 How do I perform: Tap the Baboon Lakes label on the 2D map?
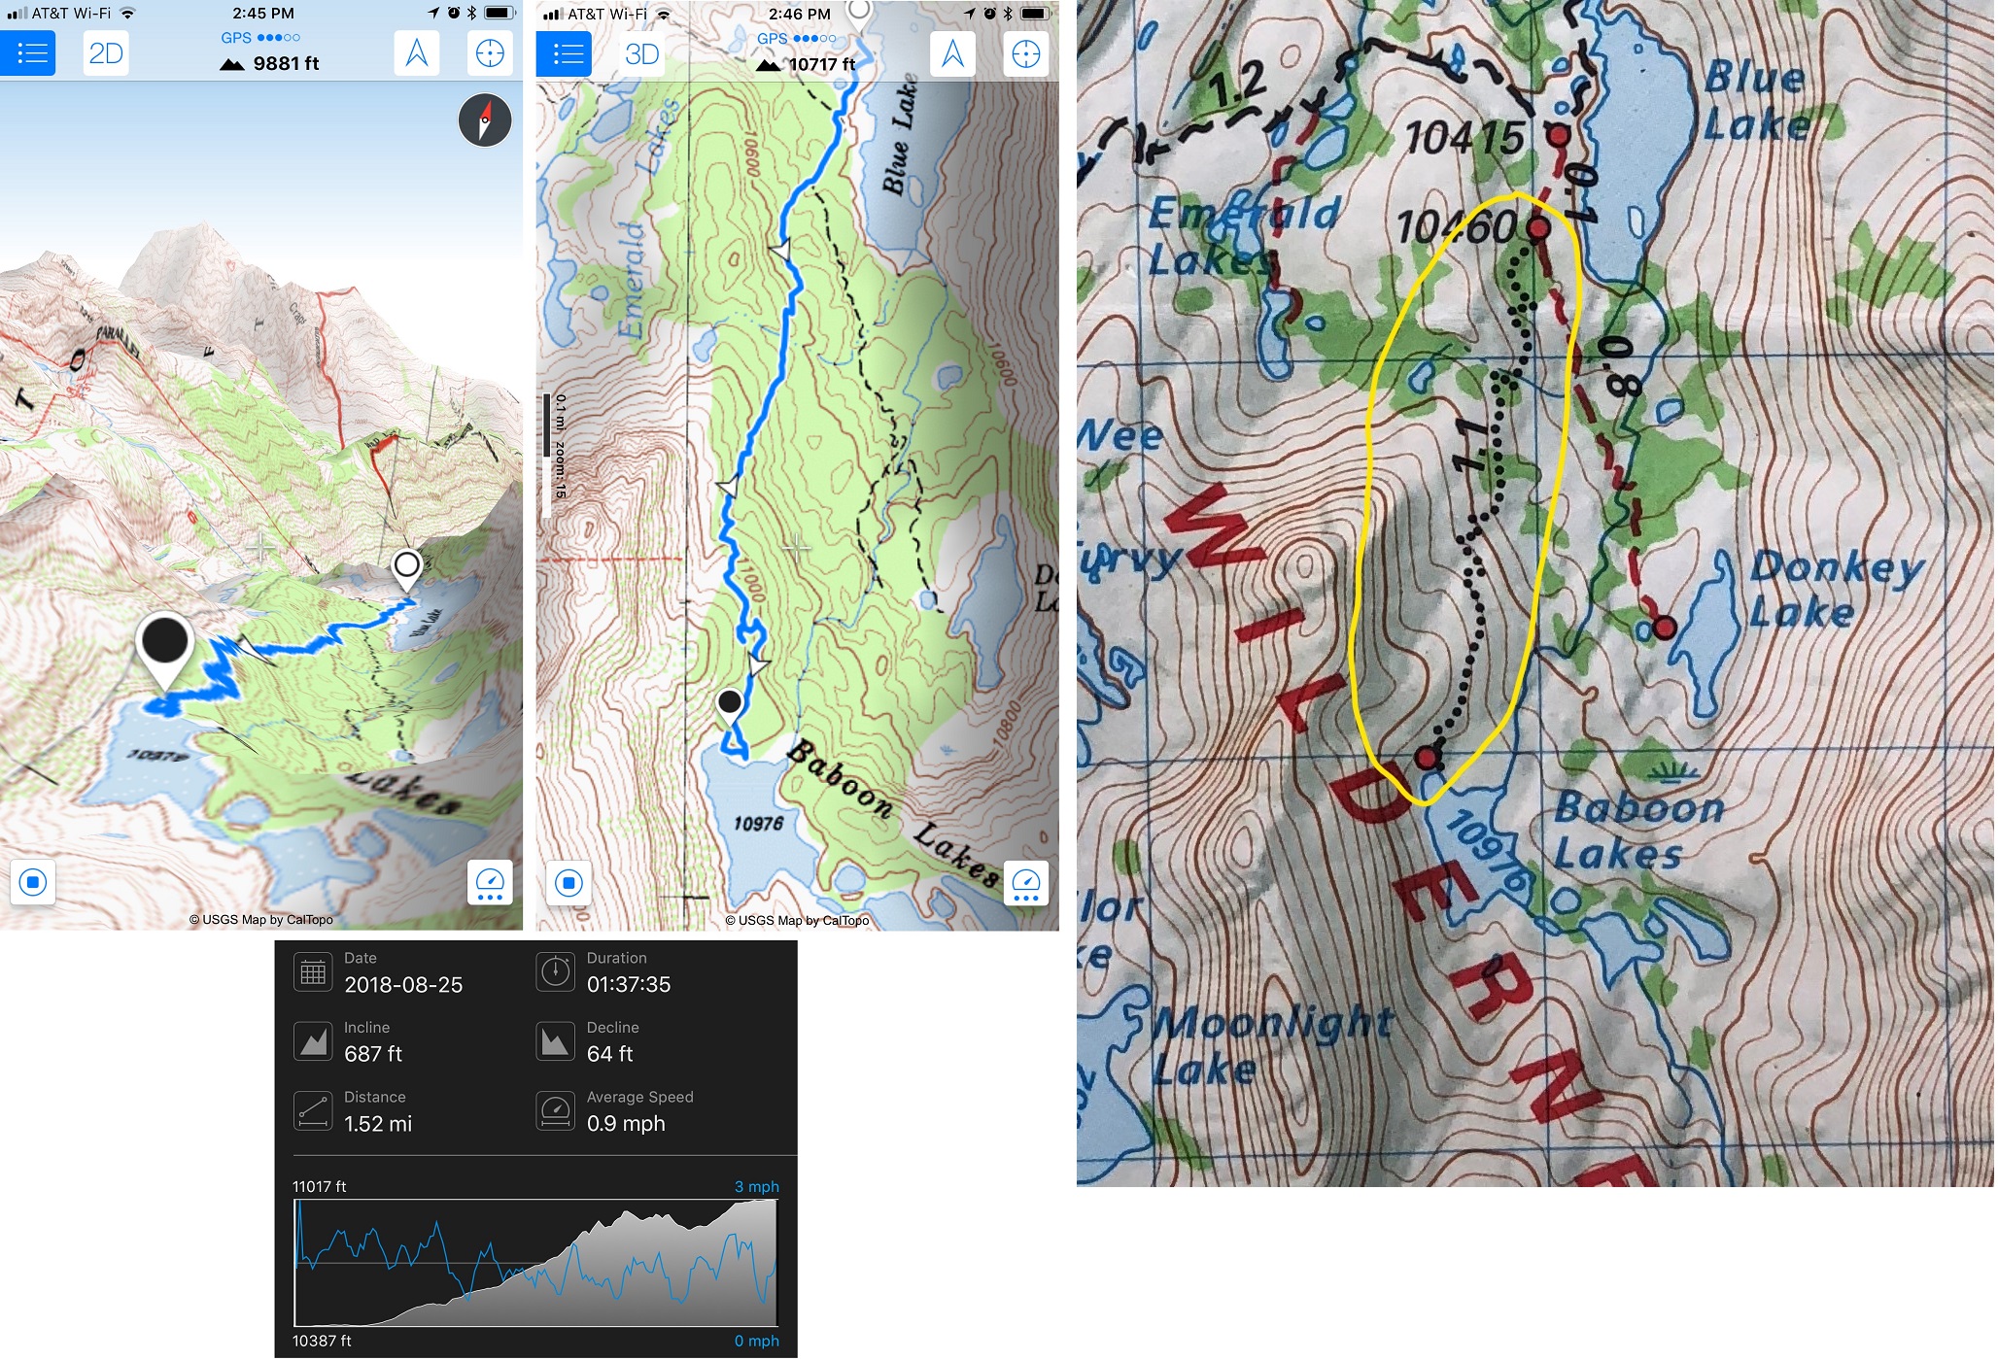pos(894,814)
